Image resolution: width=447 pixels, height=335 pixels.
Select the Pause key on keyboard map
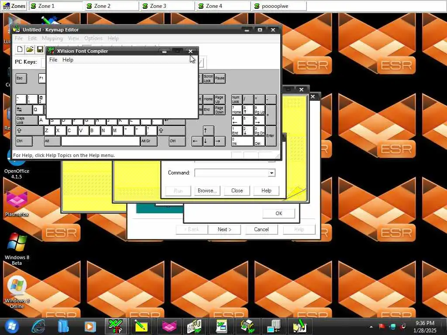[x=220, y=79]
